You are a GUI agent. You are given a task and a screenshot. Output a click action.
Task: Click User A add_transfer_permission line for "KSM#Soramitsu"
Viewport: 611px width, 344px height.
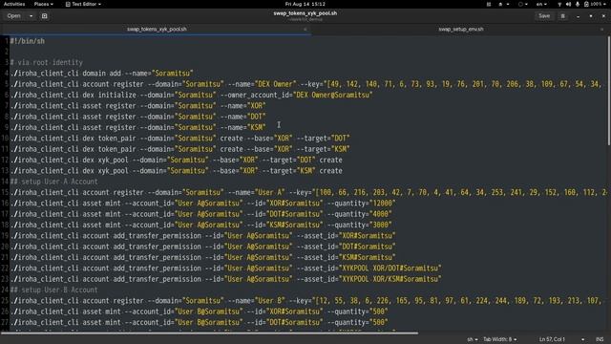coord(202,257)
